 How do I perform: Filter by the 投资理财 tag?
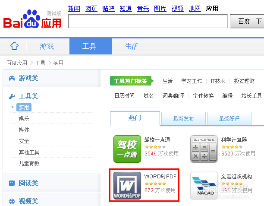[x=244, y=81]
